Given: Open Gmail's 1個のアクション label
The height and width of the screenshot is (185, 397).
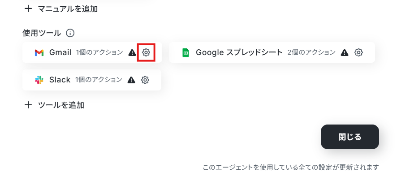Looking at the screenshot, I should [99, 52].
